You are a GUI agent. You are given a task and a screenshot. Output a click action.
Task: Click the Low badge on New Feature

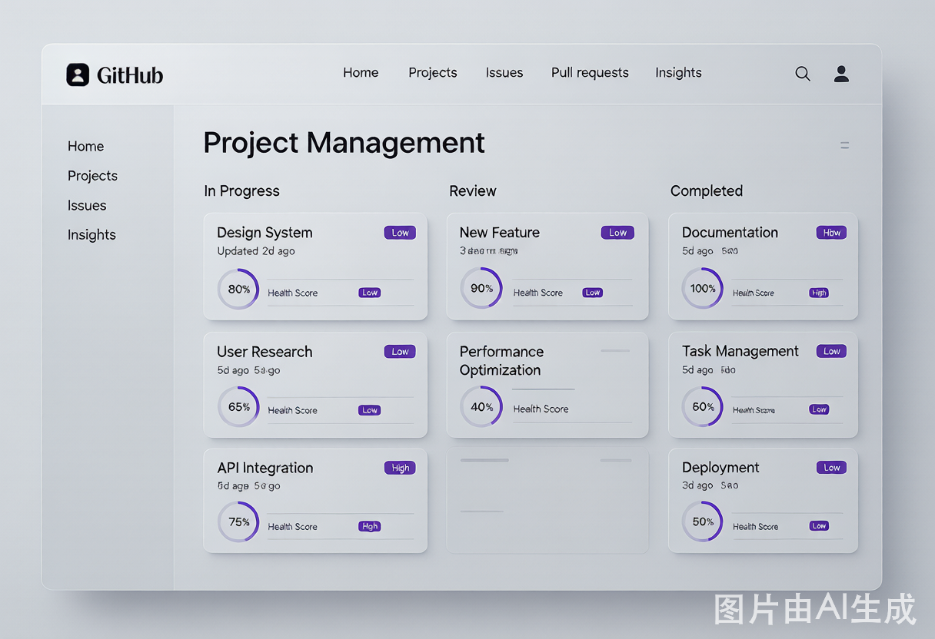pos(617,233)
